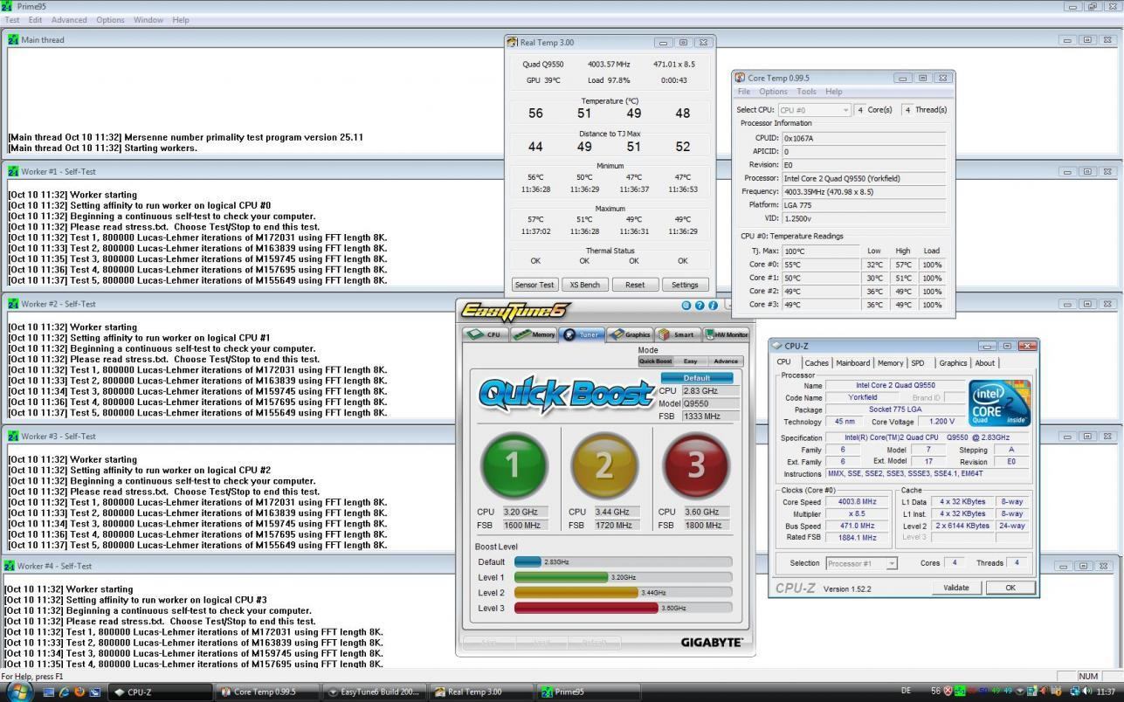Switch to EasyTune6 Memory tab
The width and height of the screenshot is (1124, 702).
coord(534,334)
